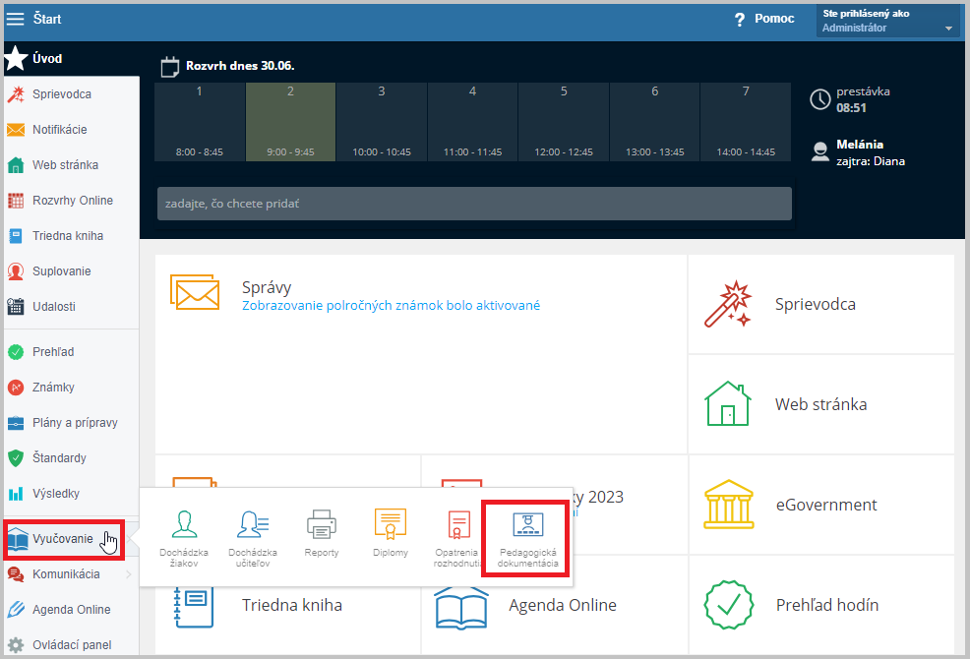Open Pedagogická dokumentácia icon in popup
Screen dimensions: 970x659
[x=527, y=537]
